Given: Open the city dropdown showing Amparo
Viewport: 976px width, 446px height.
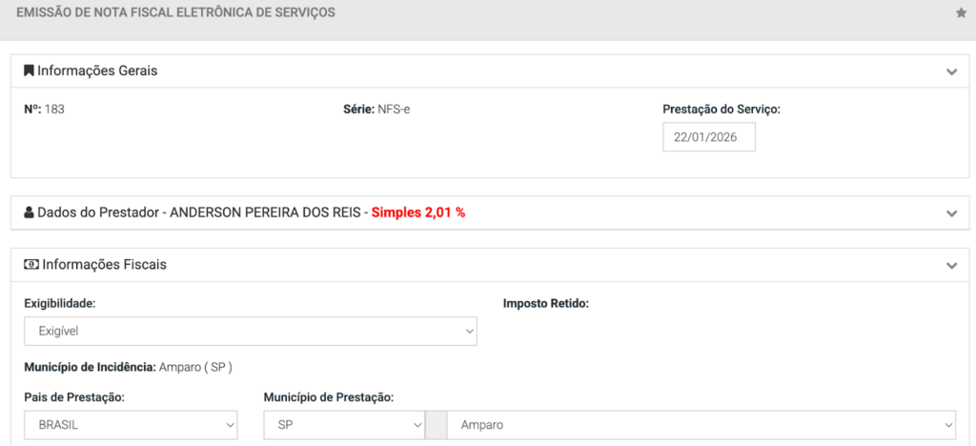Looking at the screenshot, I should point(701,425).
